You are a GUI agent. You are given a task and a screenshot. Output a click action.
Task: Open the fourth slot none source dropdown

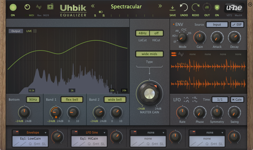pyautogui.click(x=222, y=133)
